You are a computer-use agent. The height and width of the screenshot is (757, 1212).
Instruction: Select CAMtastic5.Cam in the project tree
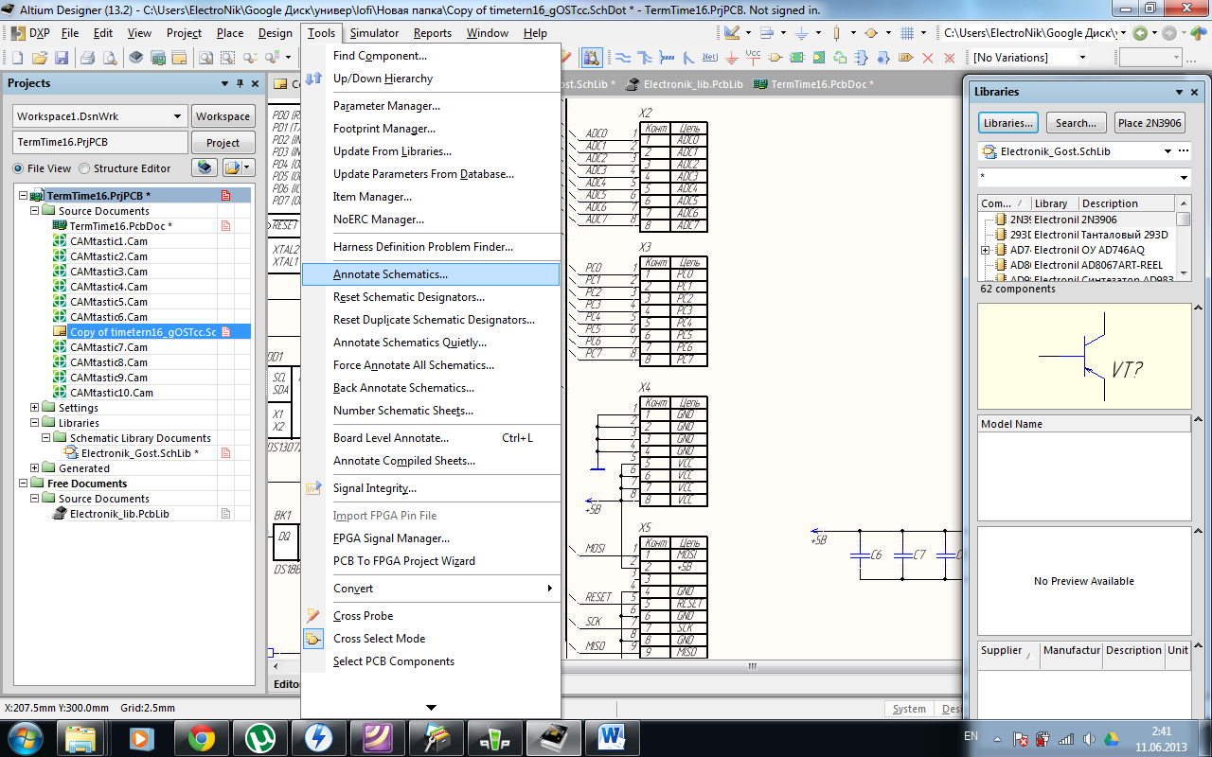point(108,302)
